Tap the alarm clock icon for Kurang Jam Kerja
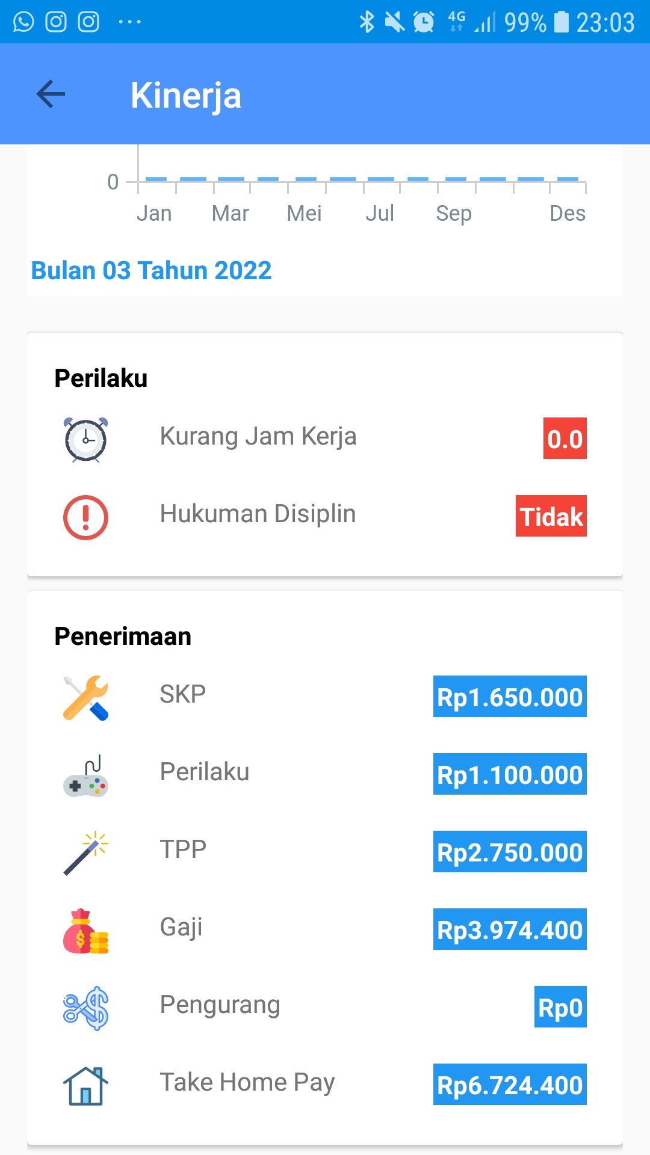Viewport: 650px width, 1155px height. [86, 439]
